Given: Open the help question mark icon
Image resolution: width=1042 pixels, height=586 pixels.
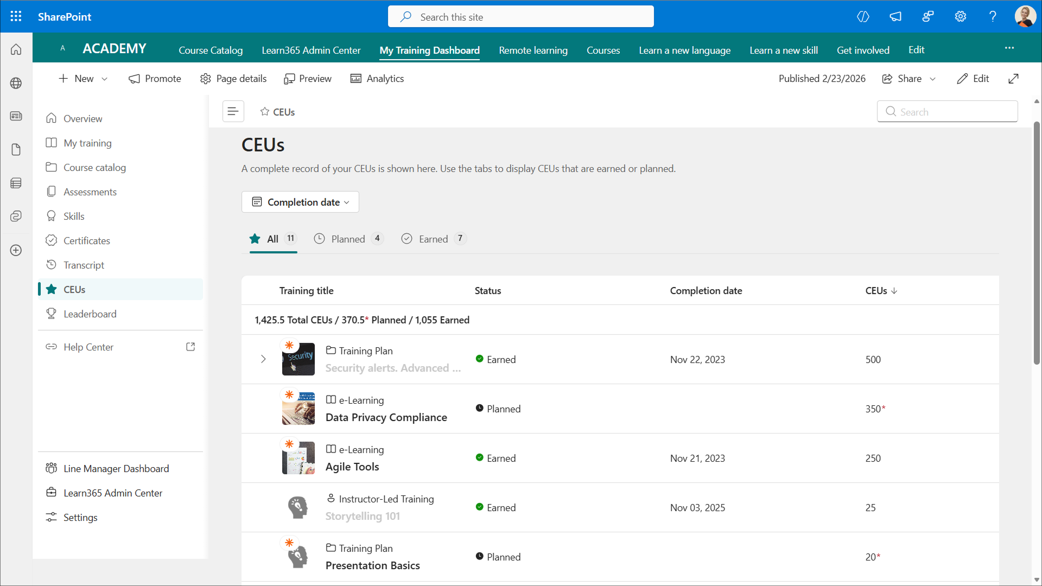Looking at the screenshot, I should (993, 16).
